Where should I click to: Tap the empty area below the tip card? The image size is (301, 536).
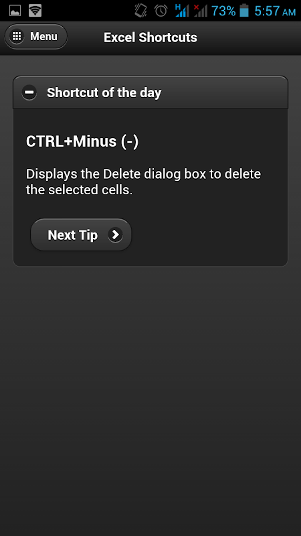point(150,400)
